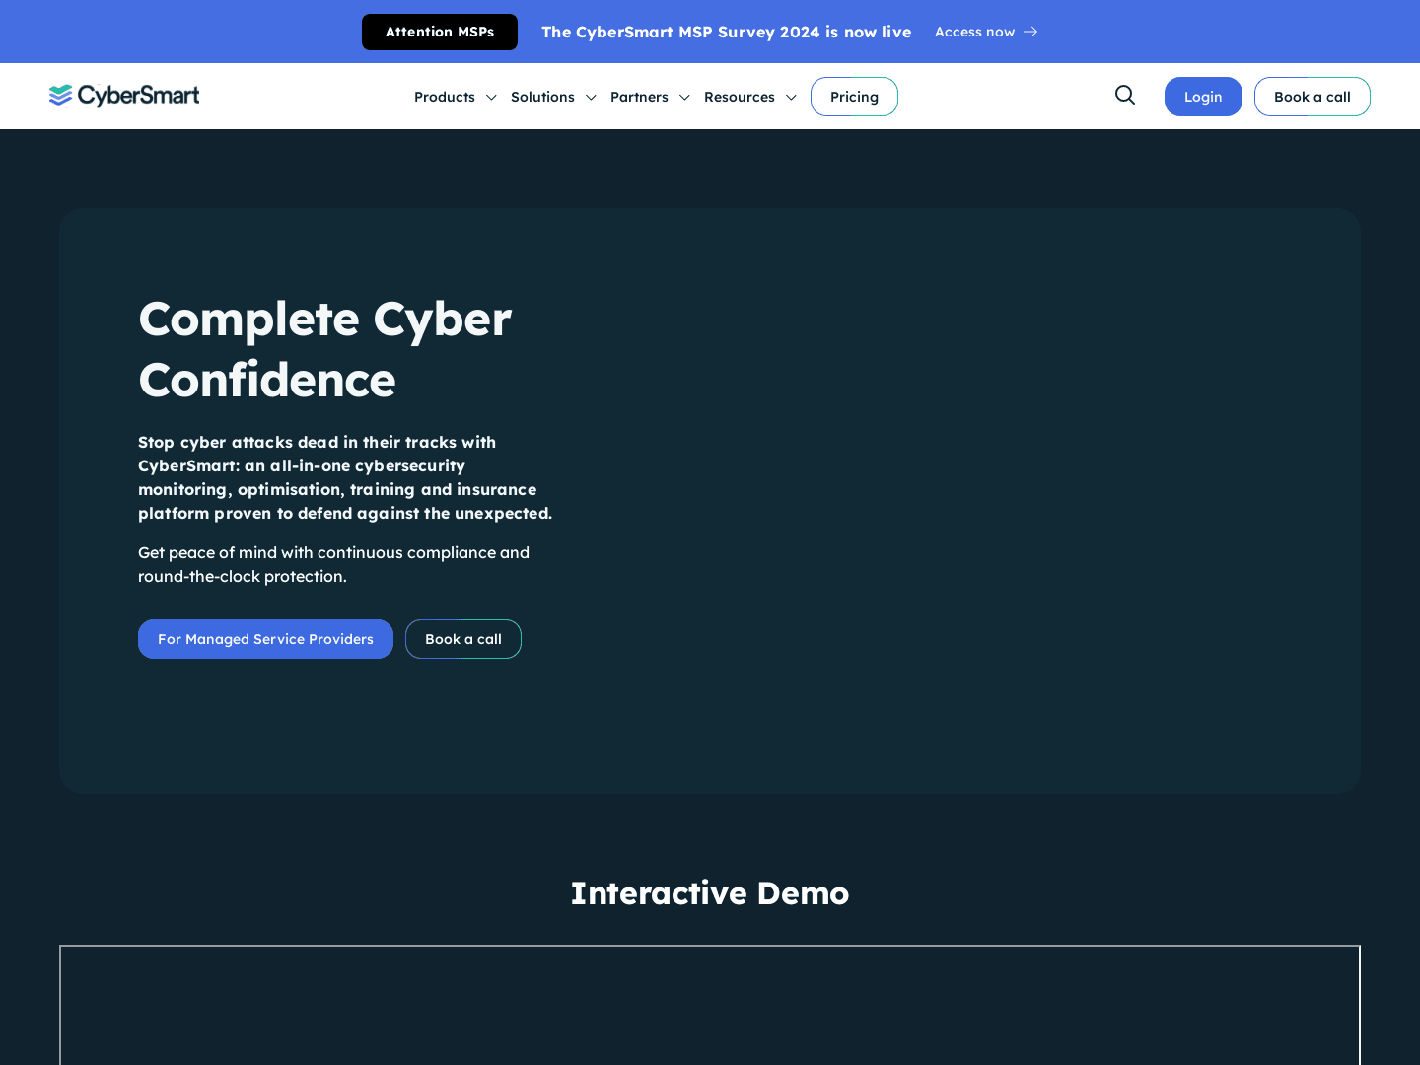Click the chevron arrow beside Solutions
The height and width of the screenshot is (1065, 1420).
tap(591, 98)
